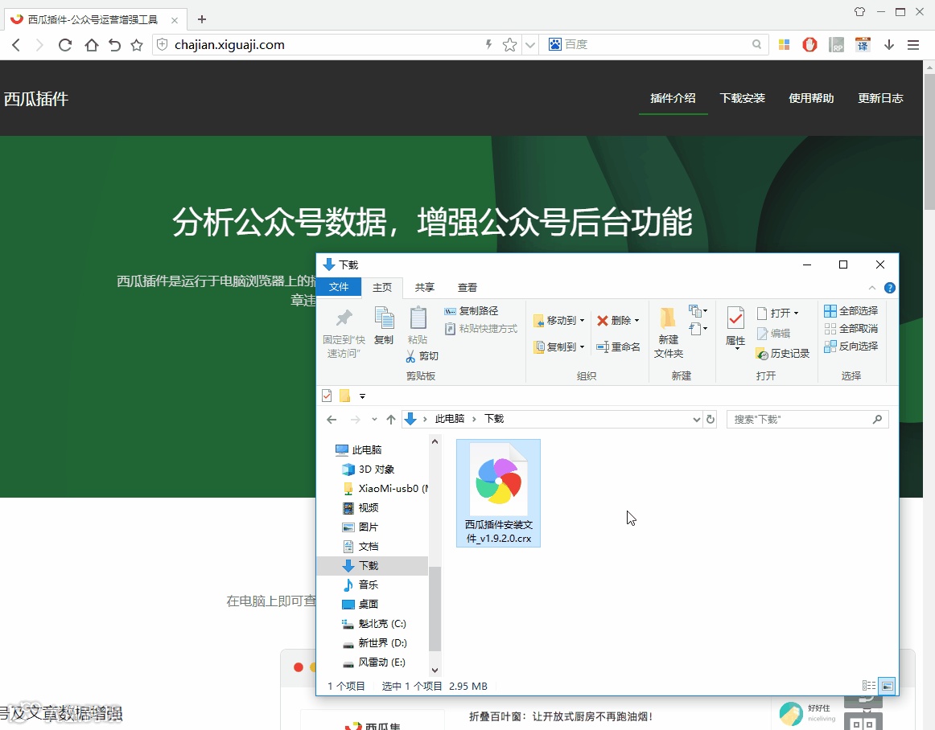Click the search magnifier in Baidu box

point(756,45)
